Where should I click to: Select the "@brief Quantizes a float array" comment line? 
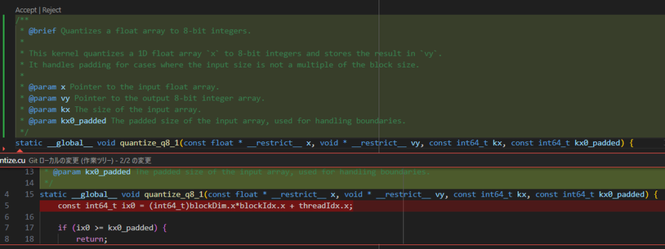click(135, 31)
